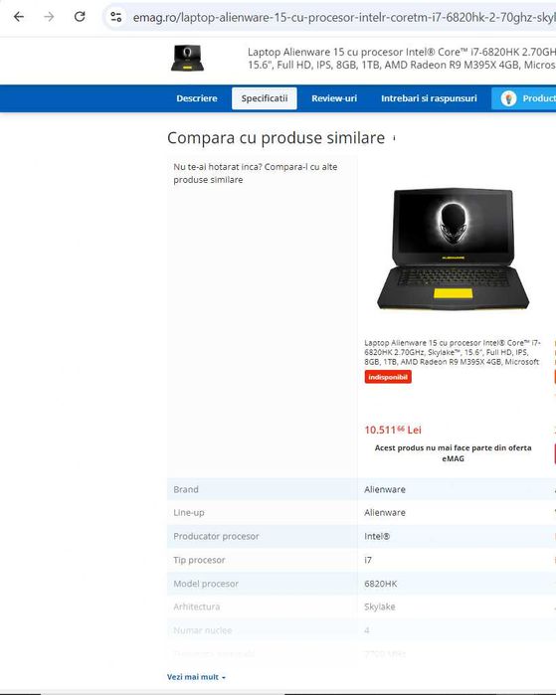
Task: Reload the page with refresh icon
Action: [80, 17]
